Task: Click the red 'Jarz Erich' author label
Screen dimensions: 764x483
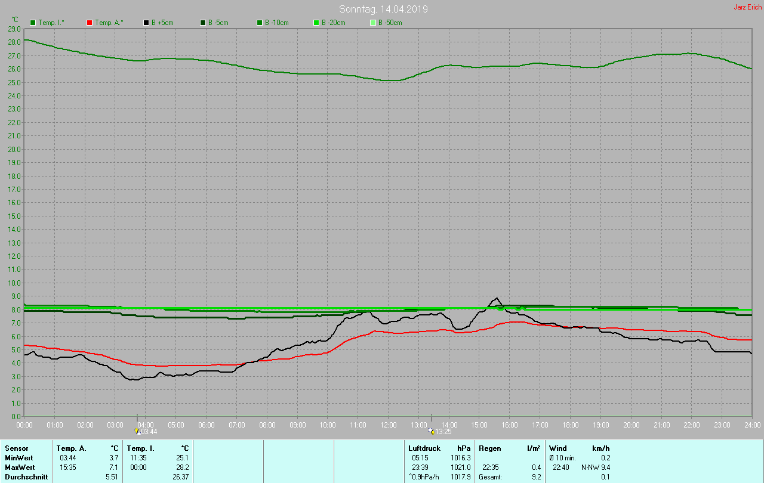Action: pyautogui.click(x=747, y=7)
